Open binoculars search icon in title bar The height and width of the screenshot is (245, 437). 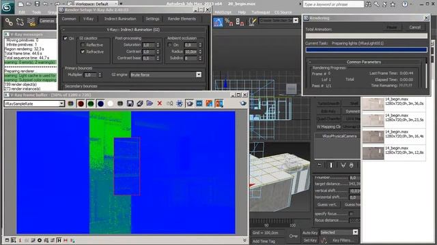(x=369, y=4)
